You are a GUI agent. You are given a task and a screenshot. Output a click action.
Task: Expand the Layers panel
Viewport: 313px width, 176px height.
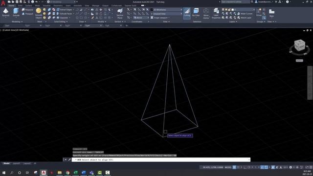pos(233,22)
